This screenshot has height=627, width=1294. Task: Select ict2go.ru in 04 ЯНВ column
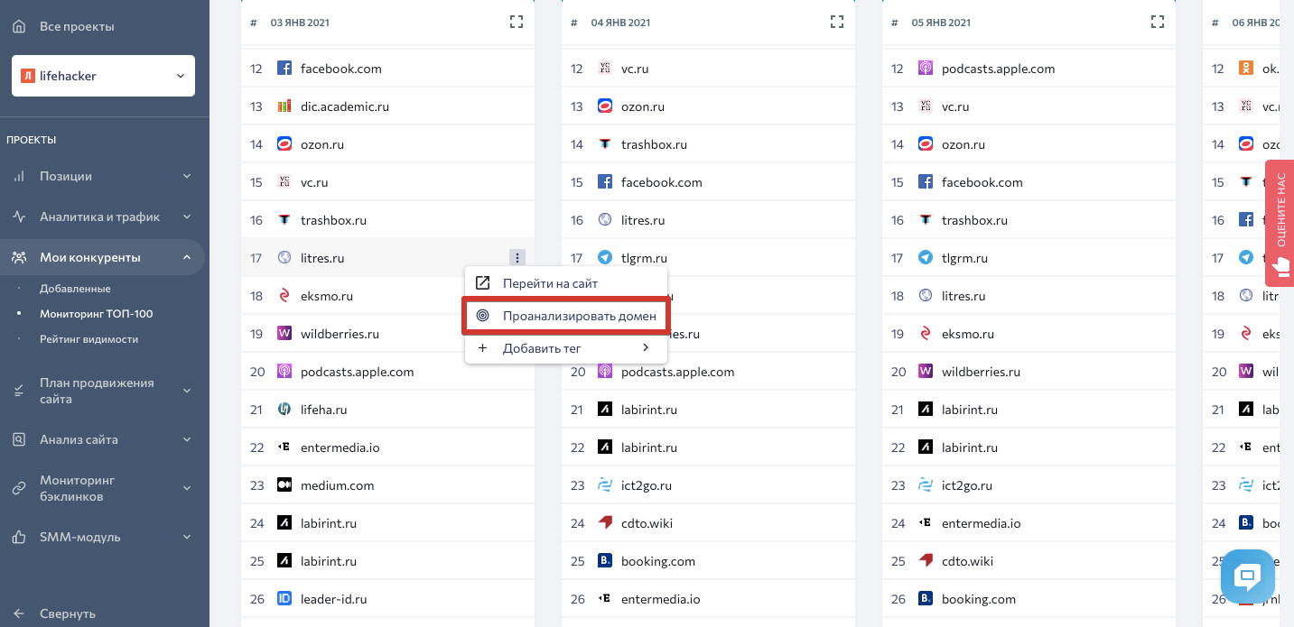[x=648, y=485]
